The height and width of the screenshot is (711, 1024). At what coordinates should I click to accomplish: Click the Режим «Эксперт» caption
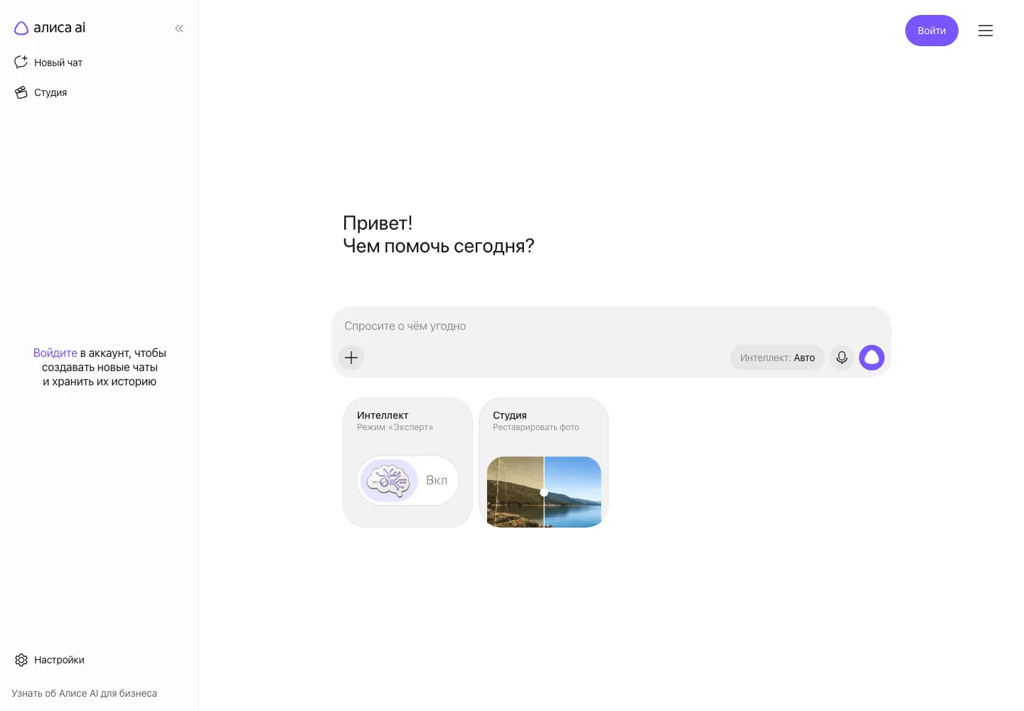point(395,427)
